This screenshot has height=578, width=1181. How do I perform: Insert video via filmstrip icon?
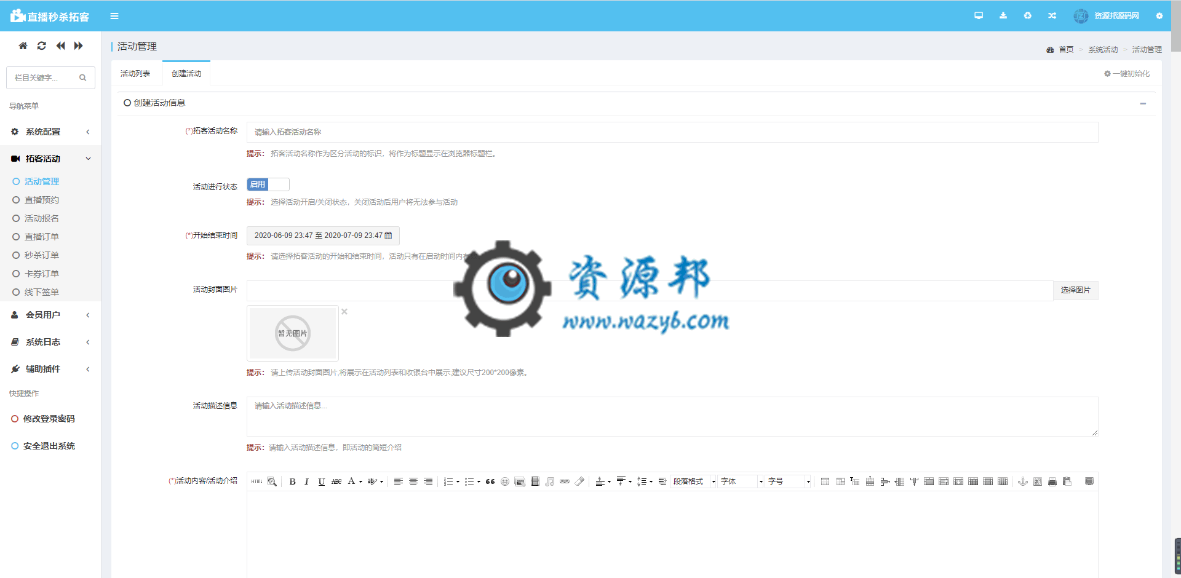[x=535, y=481]
